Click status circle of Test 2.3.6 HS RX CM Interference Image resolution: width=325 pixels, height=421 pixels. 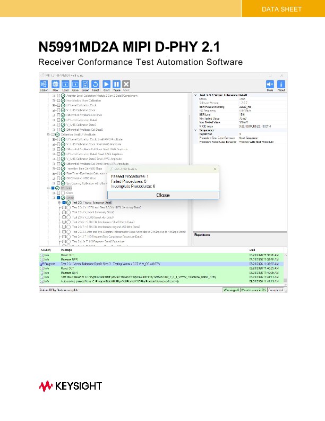[x=69, y=222]
